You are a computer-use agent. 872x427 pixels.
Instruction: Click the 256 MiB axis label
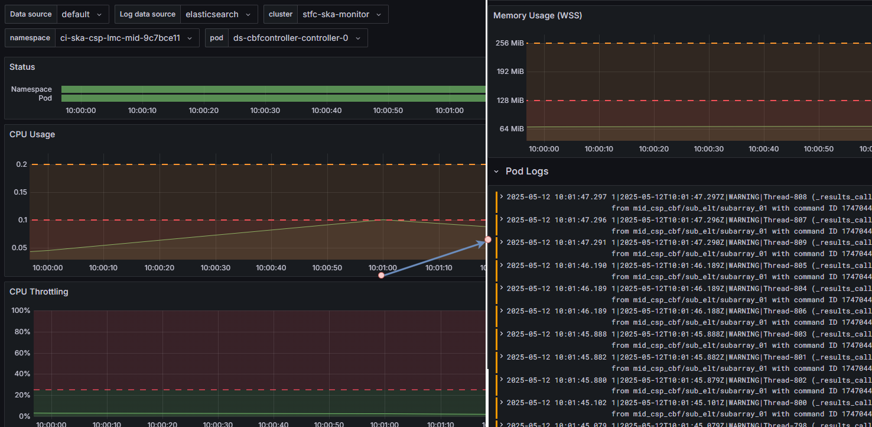[510, 43]
